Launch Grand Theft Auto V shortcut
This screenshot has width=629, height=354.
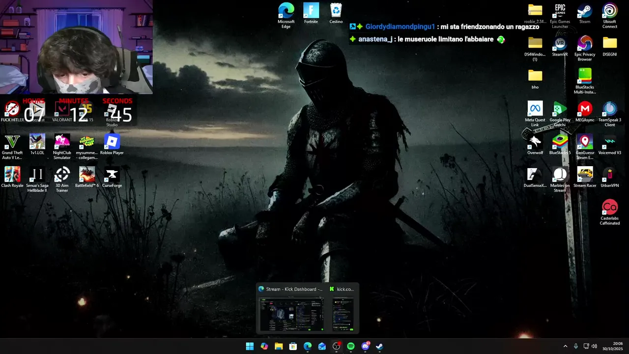coord(12,147)
